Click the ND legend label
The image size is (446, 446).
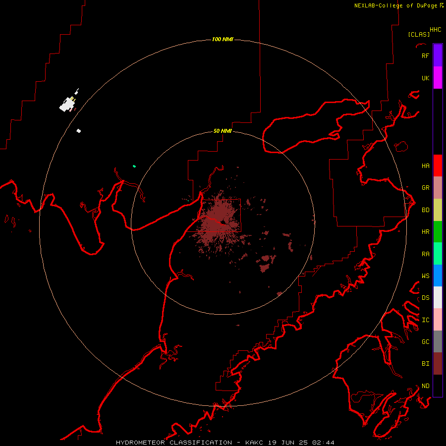coord(425,386)
